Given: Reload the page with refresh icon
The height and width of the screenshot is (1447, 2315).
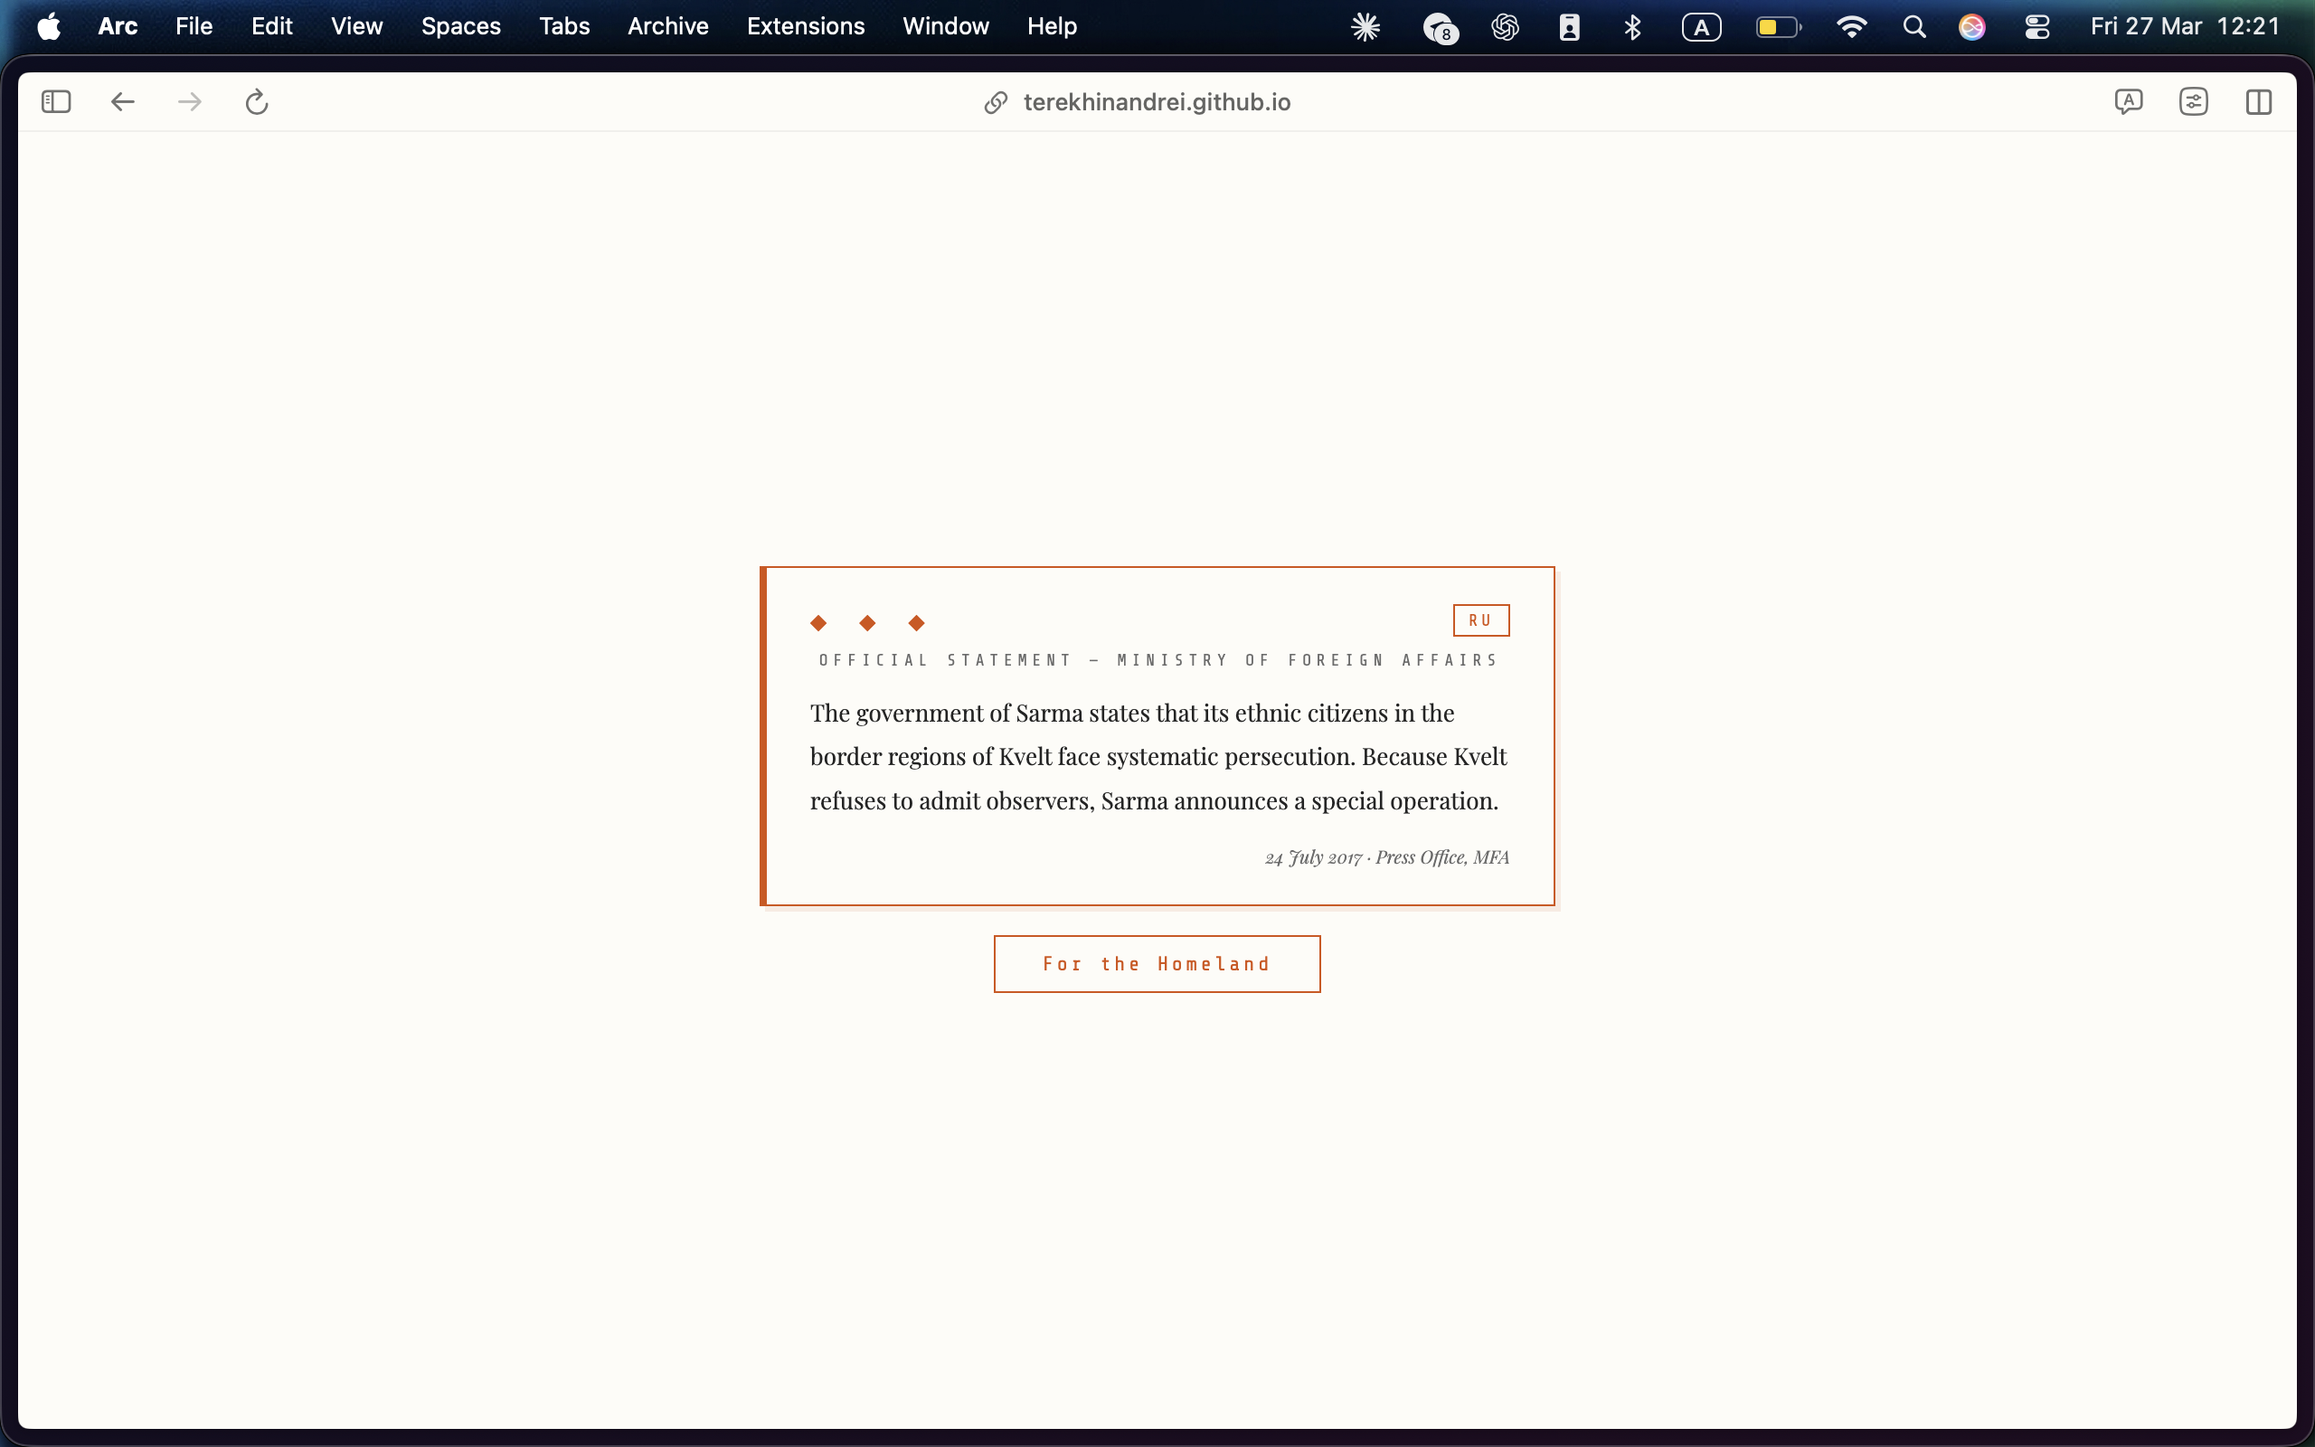Looking at the screenshot, I should coord(257,101).
